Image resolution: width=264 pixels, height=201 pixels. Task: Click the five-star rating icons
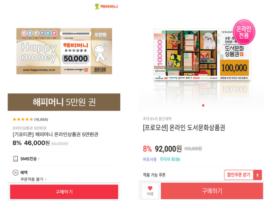point(23,119)
